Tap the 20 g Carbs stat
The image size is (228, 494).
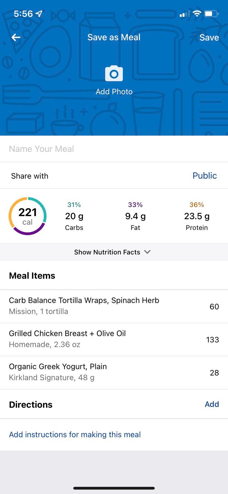[x=74, y=216]
